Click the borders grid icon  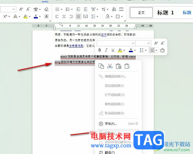click(118, 16)
